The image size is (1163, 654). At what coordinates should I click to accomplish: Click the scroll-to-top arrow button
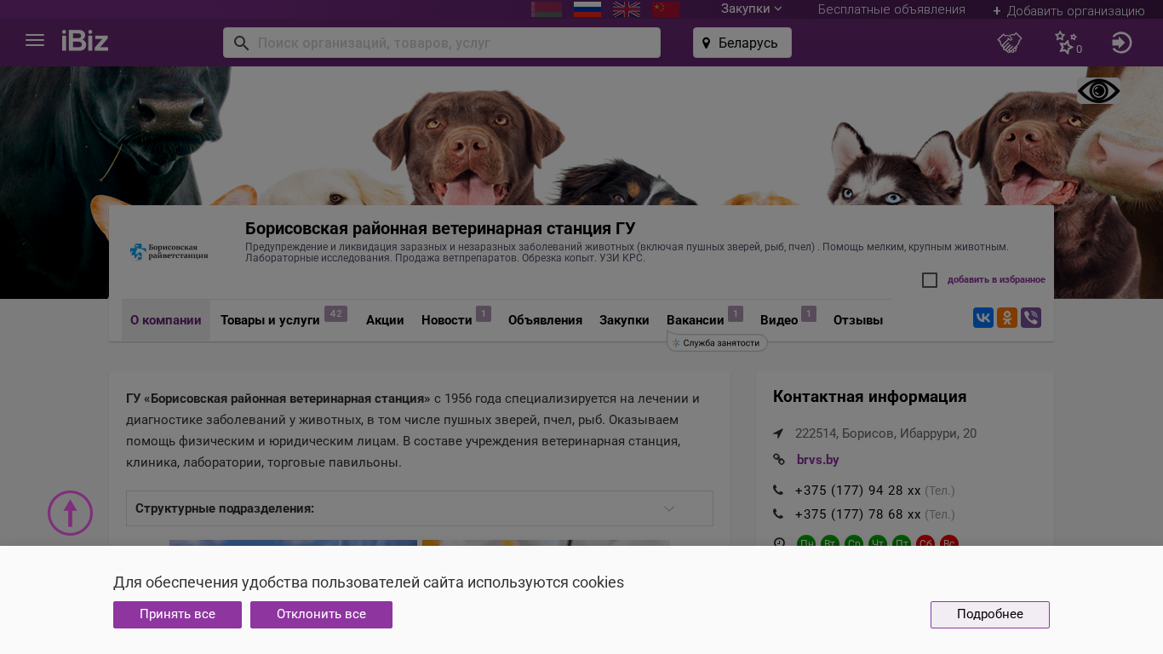70,513
